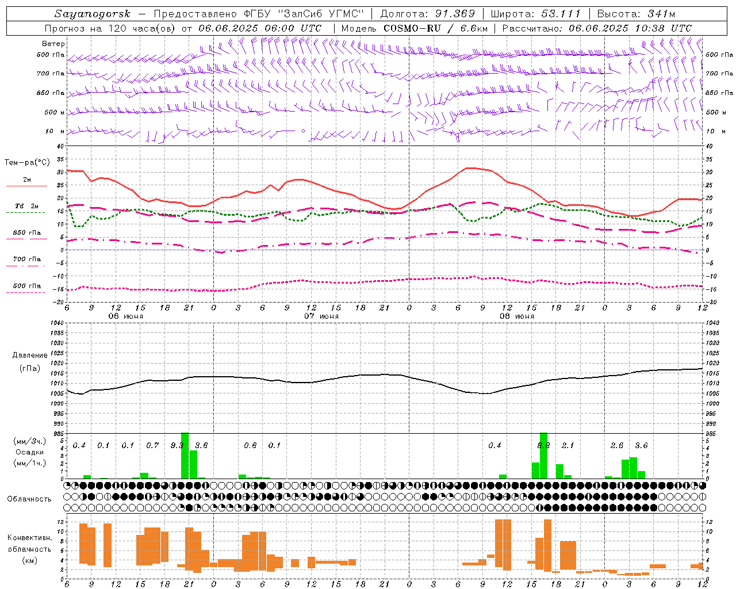Click the 'Конвективн.' convective cloud label

point(29,538)
